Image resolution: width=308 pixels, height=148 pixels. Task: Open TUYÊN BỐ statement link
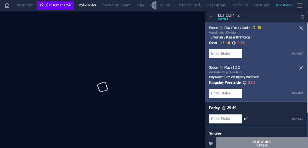(240, 5)
